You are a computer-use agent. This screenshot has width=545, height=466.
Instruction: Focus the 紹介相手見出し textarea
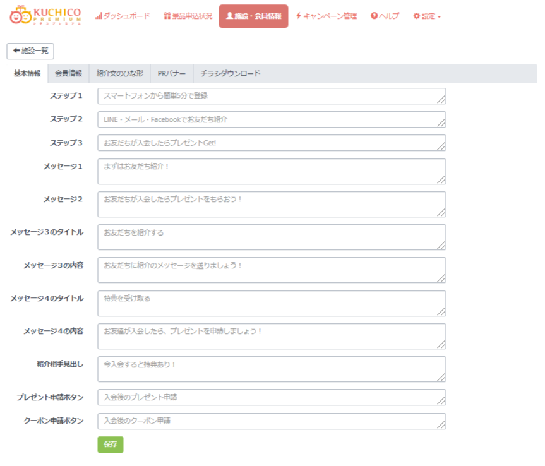[272, 369]
